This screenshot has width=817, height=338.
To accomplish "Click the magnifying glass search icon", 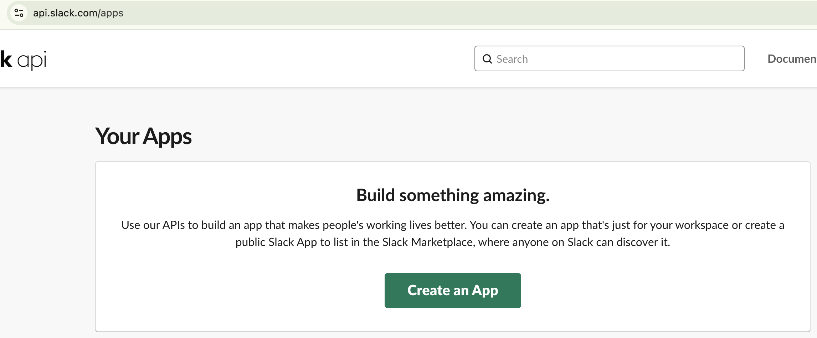I will pyautogui.click(x=487, y=59).
